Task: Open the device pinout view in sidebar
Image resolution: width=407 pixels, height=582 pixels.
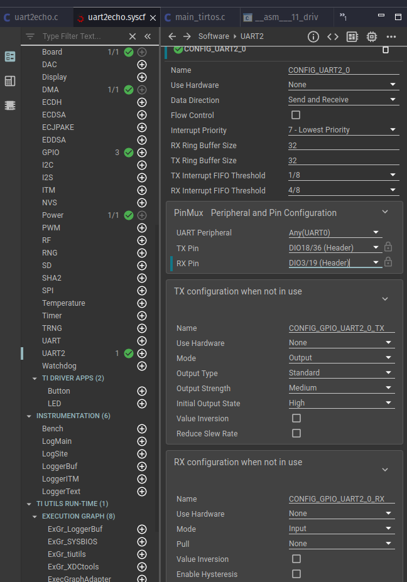Action: tap(9, 105)
